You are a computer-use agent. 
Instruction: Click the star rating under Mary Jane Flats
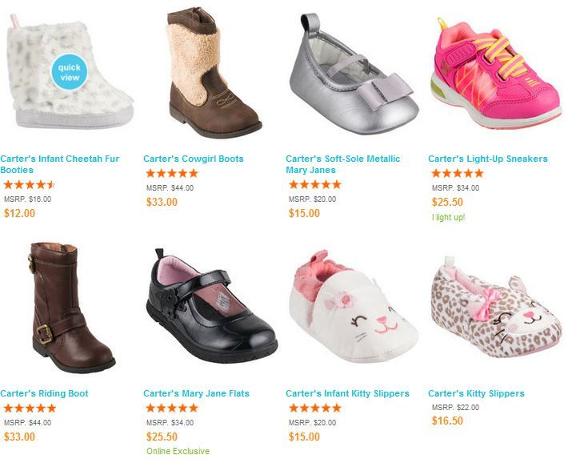pos(172,408)
